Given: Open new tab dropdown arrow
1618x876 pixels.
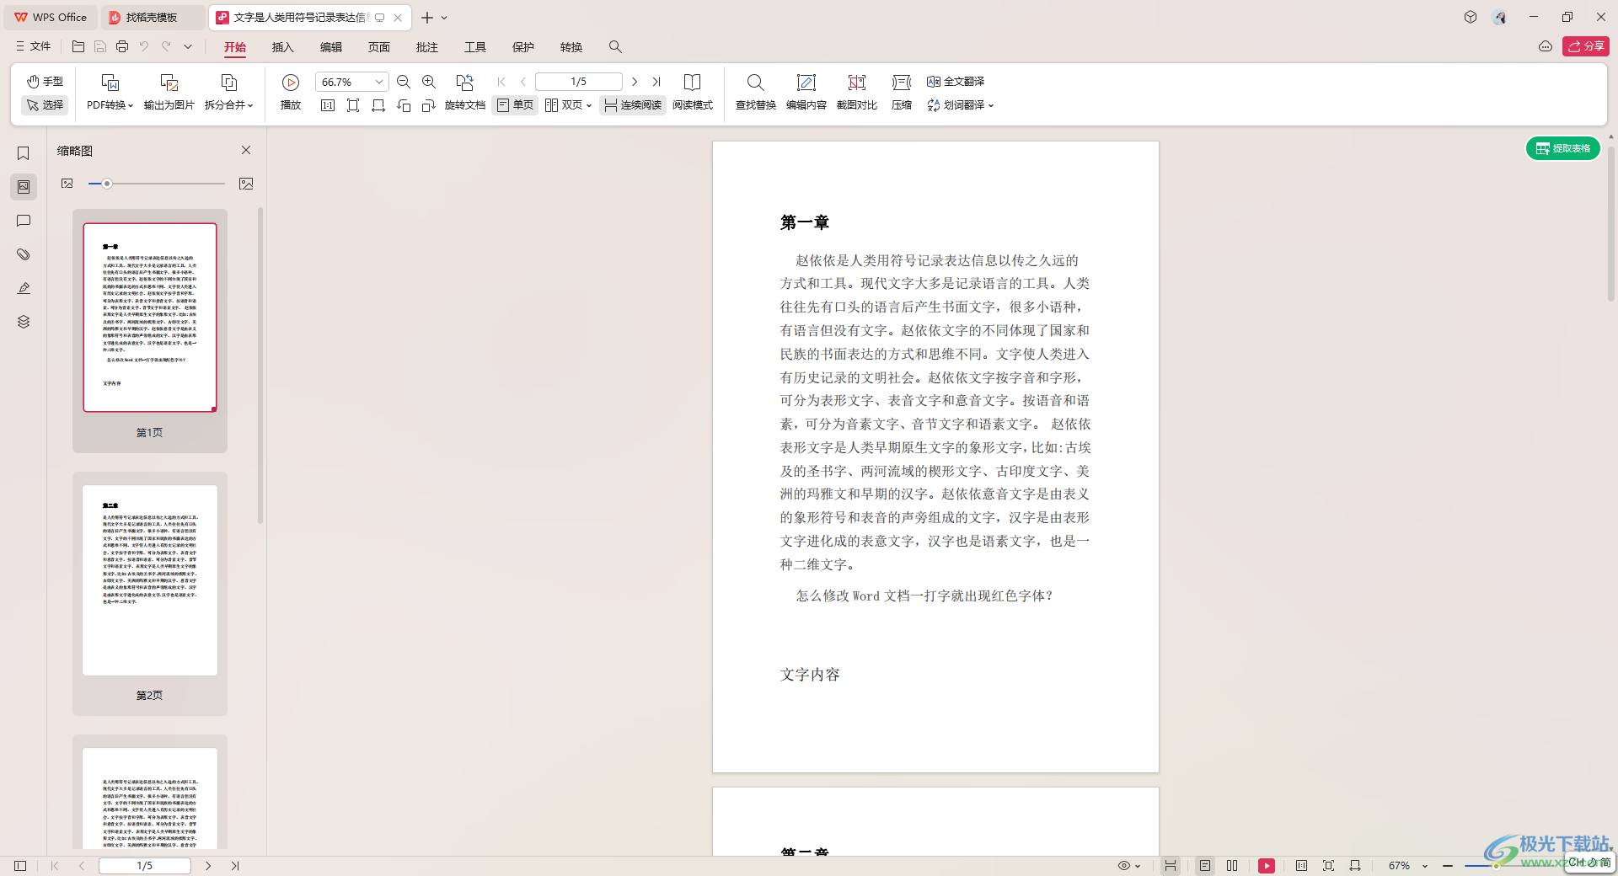Looking at the screenshot, I should click(x=444, y=18).
